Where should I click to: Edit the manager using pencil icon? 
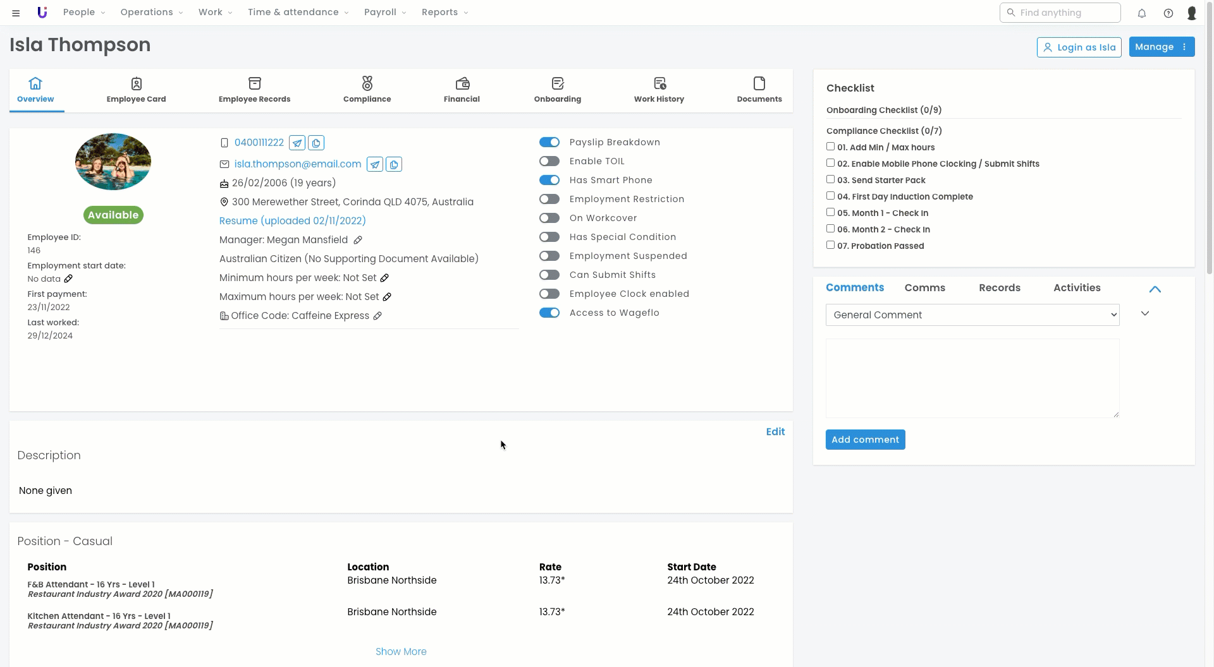coord(358,240)
